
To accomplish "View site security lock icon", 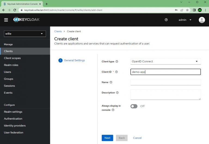I will point(21,10).
